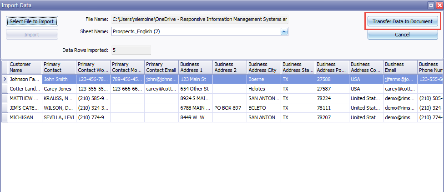Viewport: 444px width, 192px height.
Task: Click the Data Rows imported field
Action: tap(131, 50)
